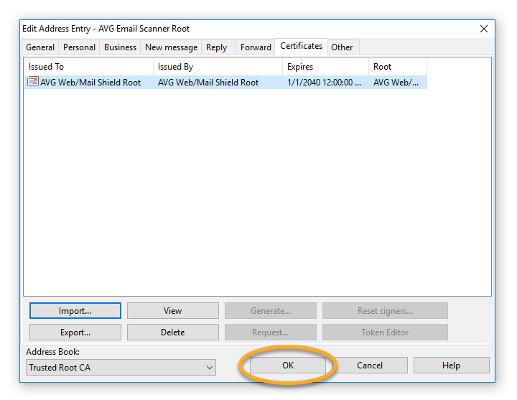Select the Certificates tab

(301, 46)
